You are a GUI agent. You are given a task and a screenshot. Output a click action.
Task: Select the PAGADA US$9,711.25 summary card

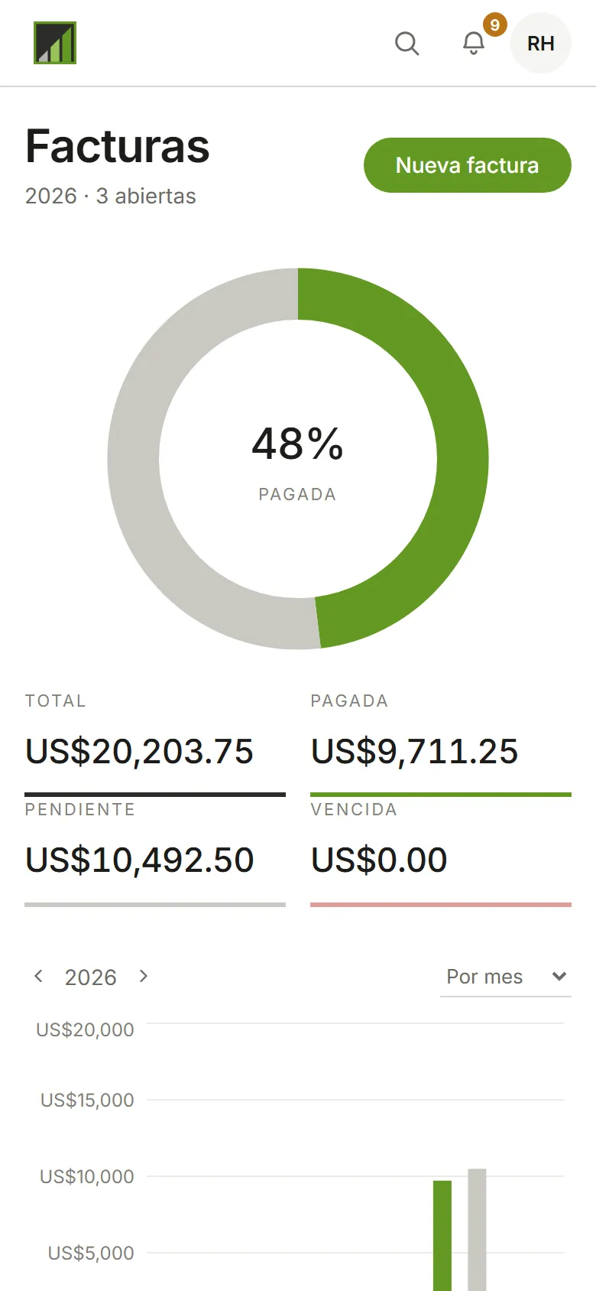click(x=441, y=743)
